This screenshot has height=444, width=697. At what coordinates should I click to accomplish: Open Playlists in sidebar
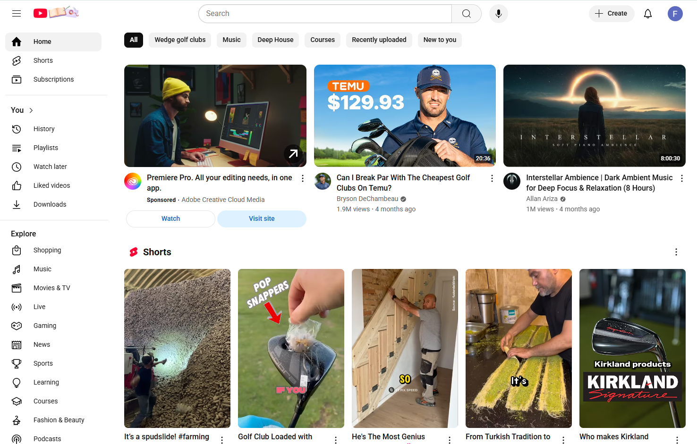click(x=53, y=148)
